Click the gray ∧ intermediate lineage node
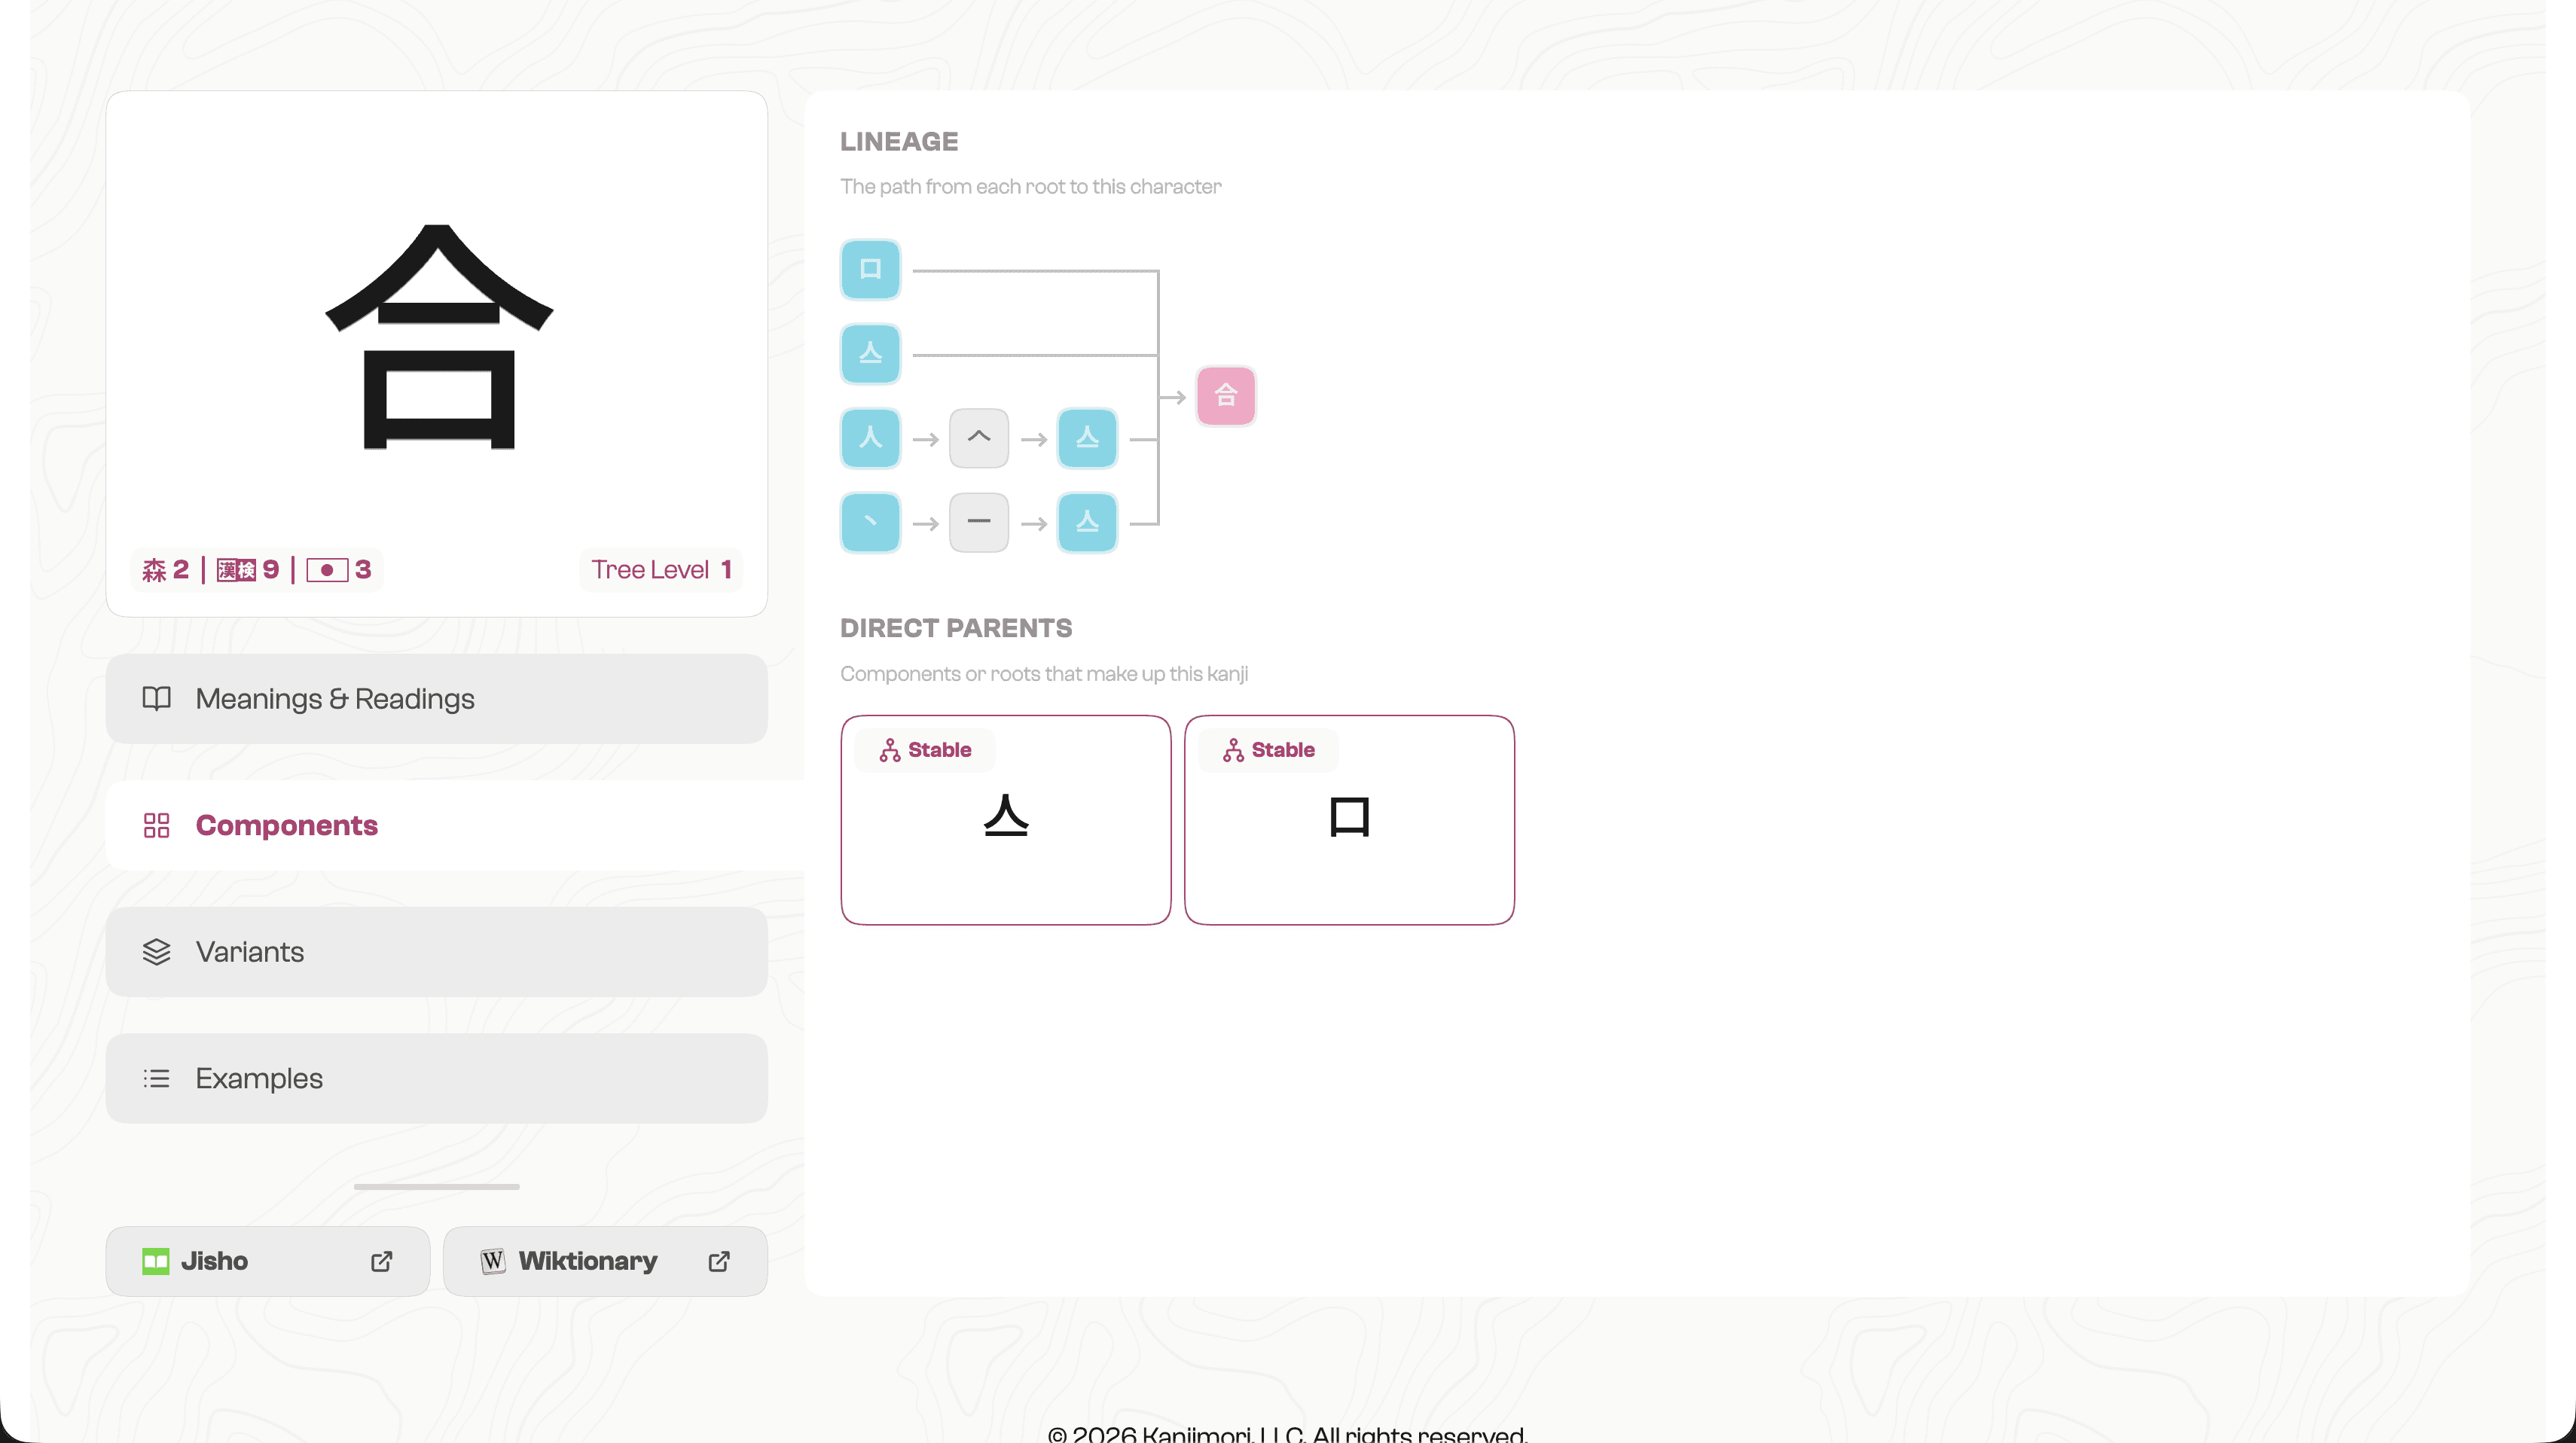 point(978,438)
